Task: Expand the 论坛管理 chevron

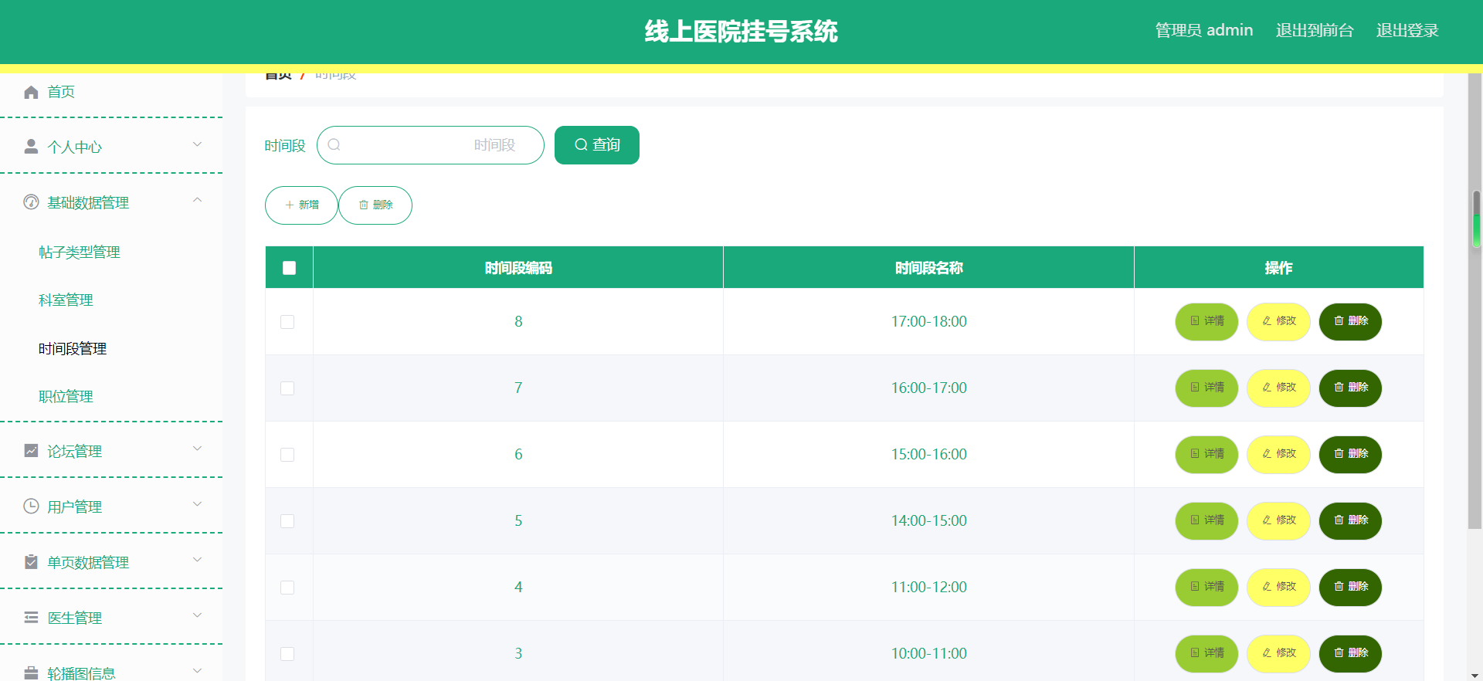Action: point(197,449)
